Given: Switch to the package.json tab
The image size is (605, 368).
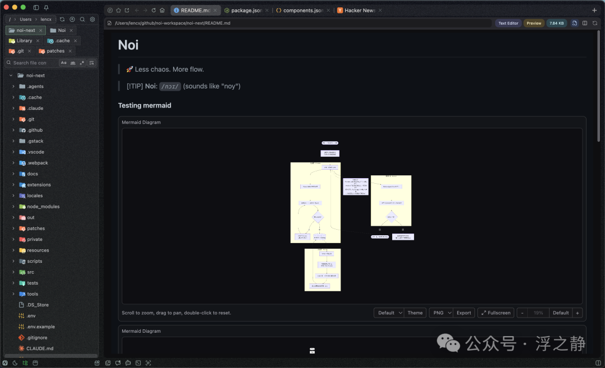Looking at the screenshot, I should click(x=246, y=11).
